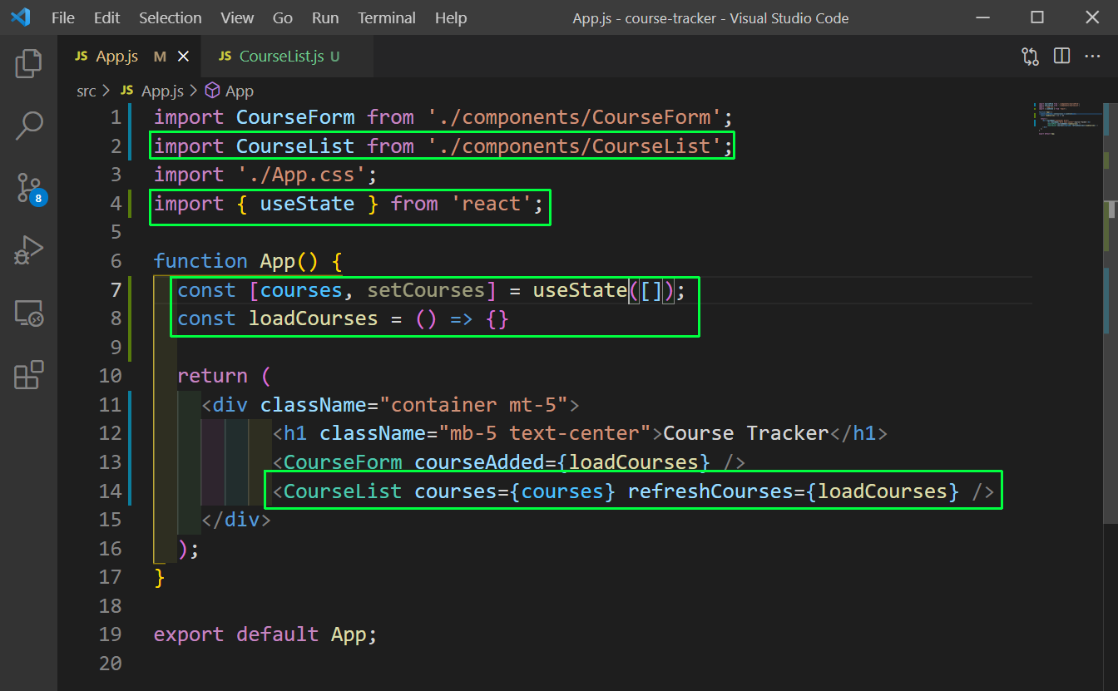The width and height of the screenshot is (1118, 691).
Task: Click 'loadCourses' in the const declaration
Action: (x=314, y=318)
